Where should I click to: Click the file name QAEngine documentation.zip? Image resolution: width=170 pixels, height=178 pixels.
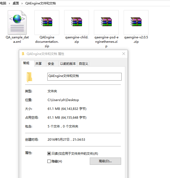click(x=47, y=41)
